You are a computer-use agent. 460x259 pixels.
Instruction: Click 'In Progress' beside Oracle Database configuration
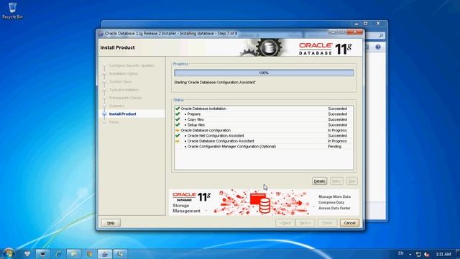click(x=337, y=130)
